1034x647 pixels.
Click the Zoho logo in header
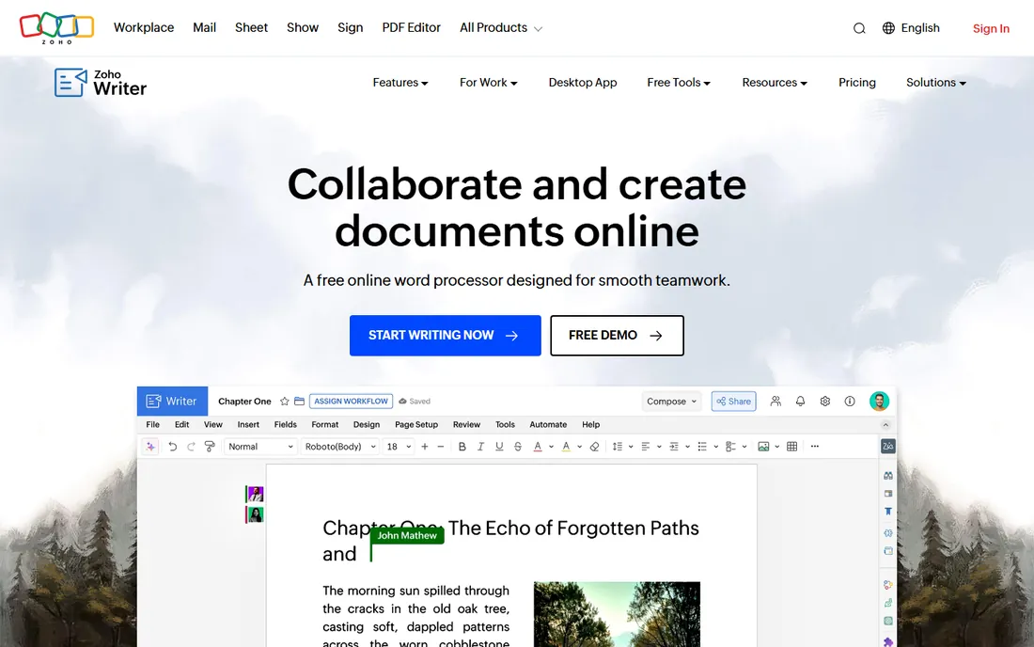click(x=56, y=27)
